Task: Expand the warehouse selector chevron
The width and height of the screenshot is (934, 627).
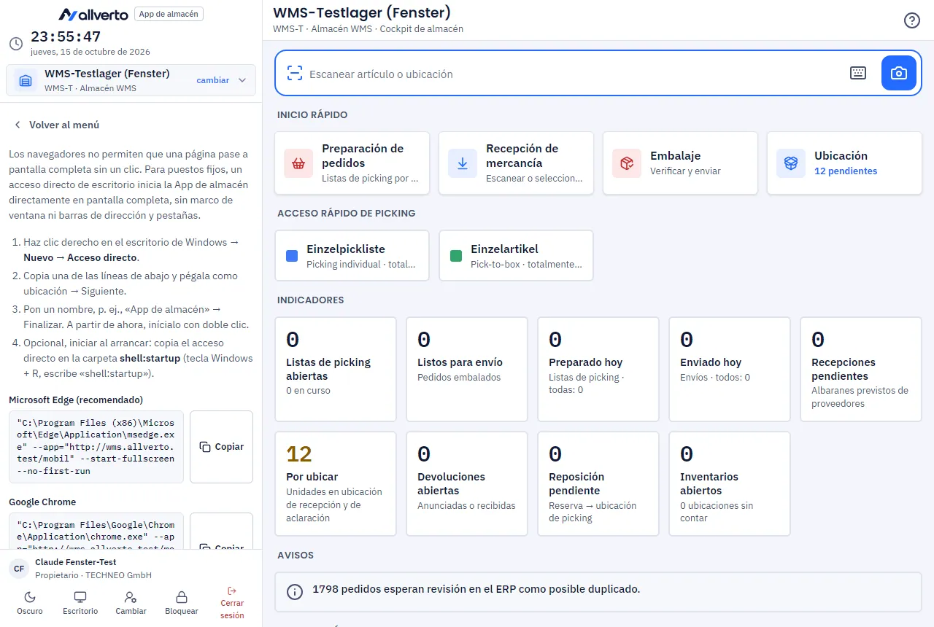Action: coord(242,80)
